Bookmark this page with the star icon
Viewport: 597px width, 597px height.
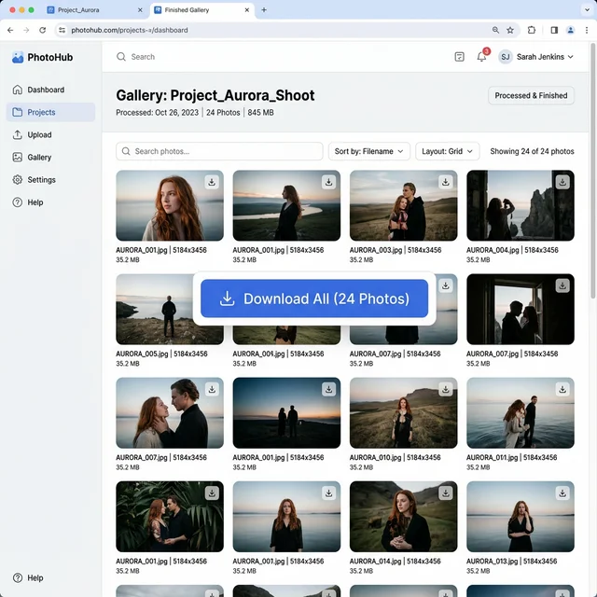(x=510, y=30)
